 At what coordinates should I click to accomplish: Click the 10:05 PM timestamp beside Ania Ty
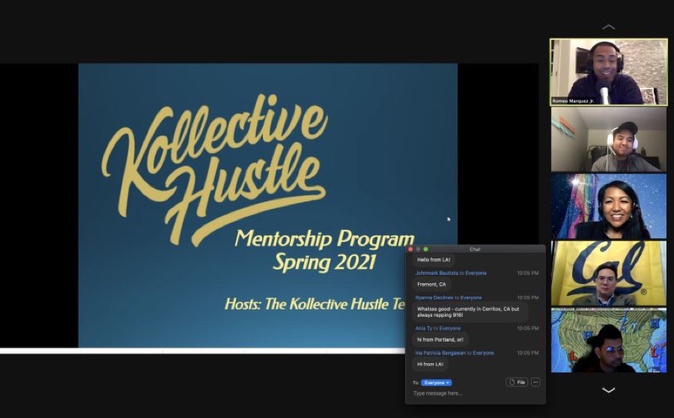click(x=527, y=328)
